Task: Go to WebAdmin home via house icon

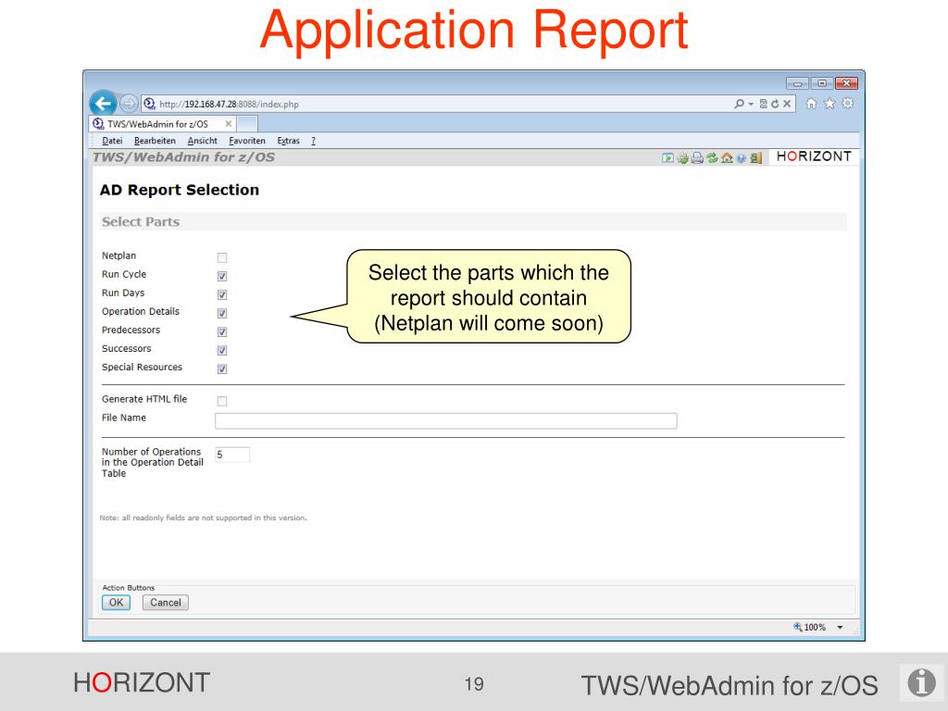Action: [x=727, y=157]
